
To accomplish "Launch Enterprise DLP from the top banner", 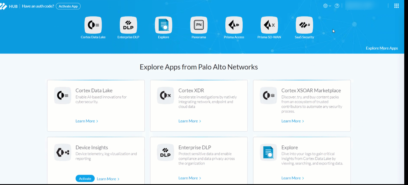I will (128, 25).
